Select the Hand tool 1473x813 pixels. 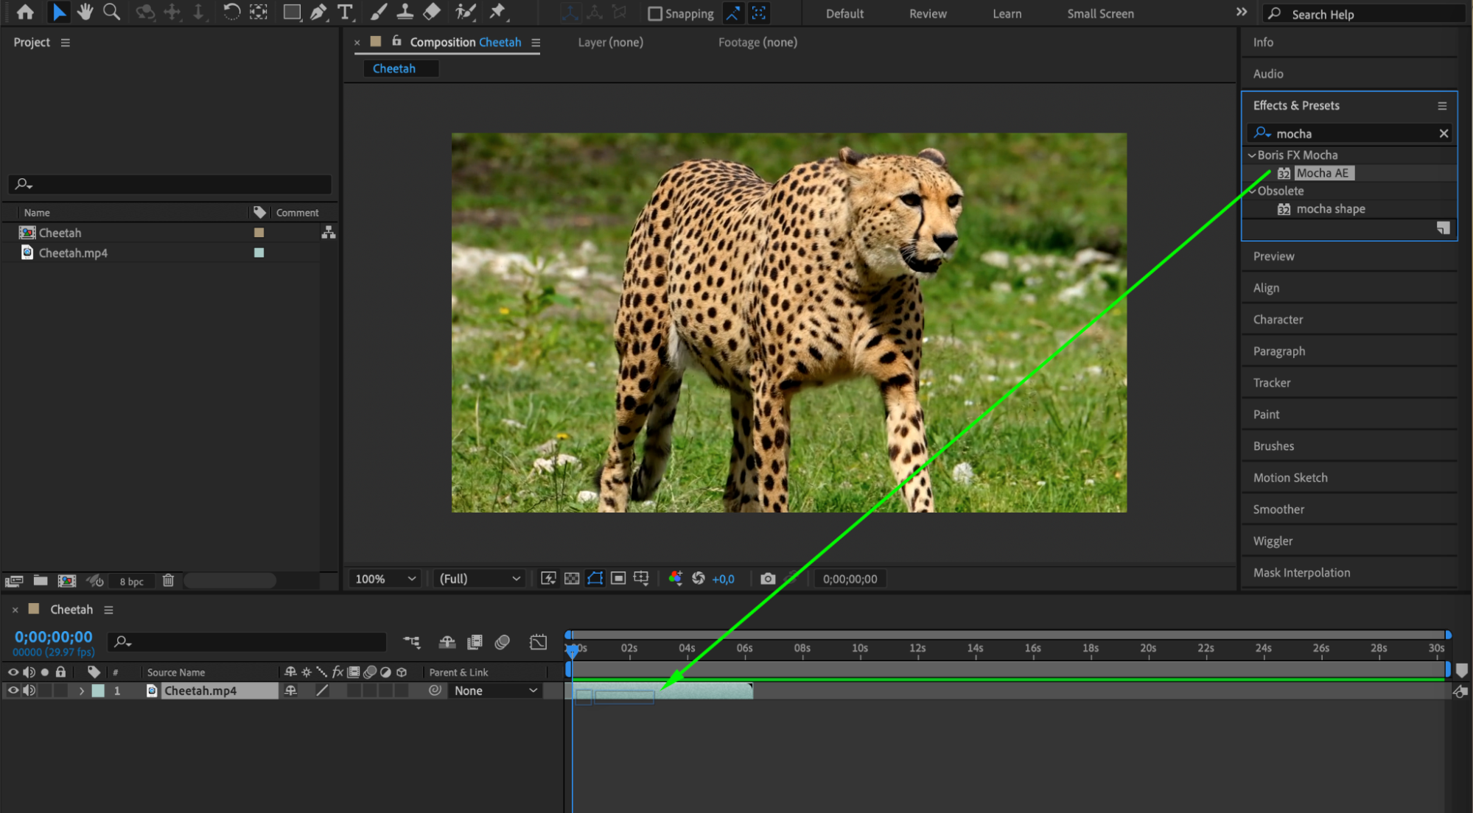pos(85,12)
